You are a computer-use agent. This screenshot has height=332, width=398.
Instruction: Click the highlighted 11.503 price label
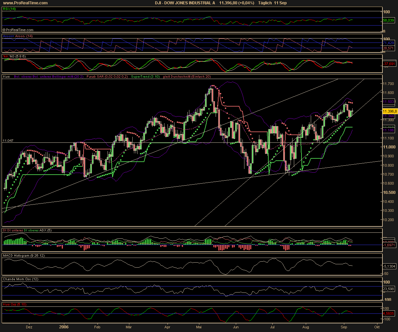389,102
